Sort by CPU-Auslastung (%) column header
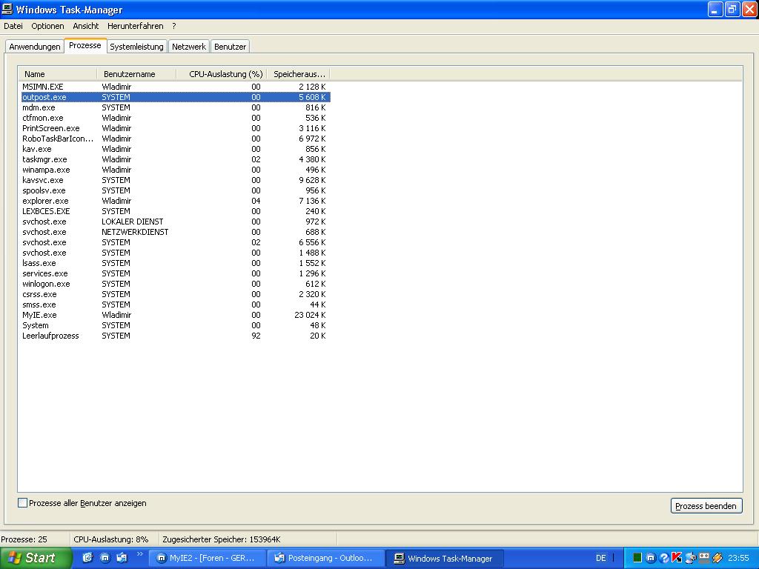 221,74
